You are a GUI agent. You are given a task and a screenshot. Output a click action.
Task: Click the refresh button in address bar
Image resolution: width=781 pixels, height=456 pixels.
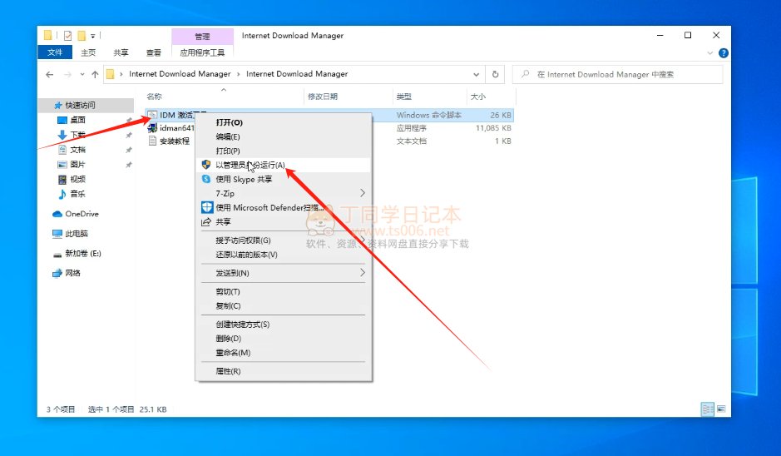coord(495,74)
